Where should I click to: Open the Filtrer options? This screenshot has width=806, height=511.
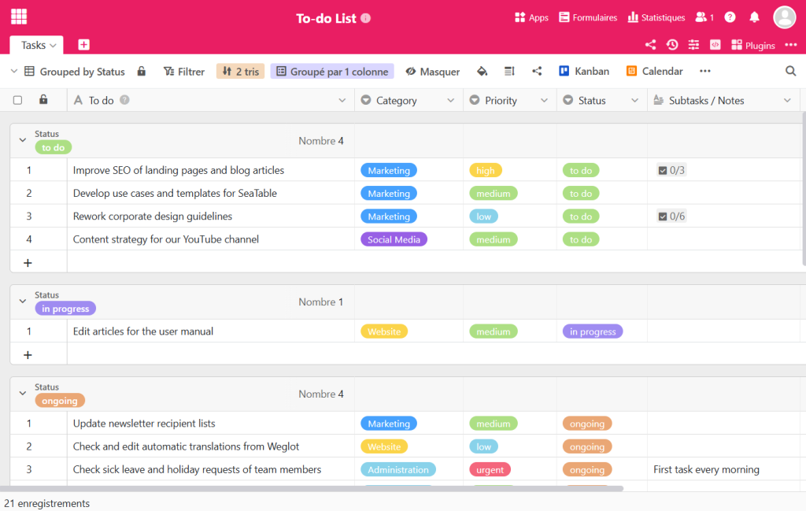[x=183, y=71]
